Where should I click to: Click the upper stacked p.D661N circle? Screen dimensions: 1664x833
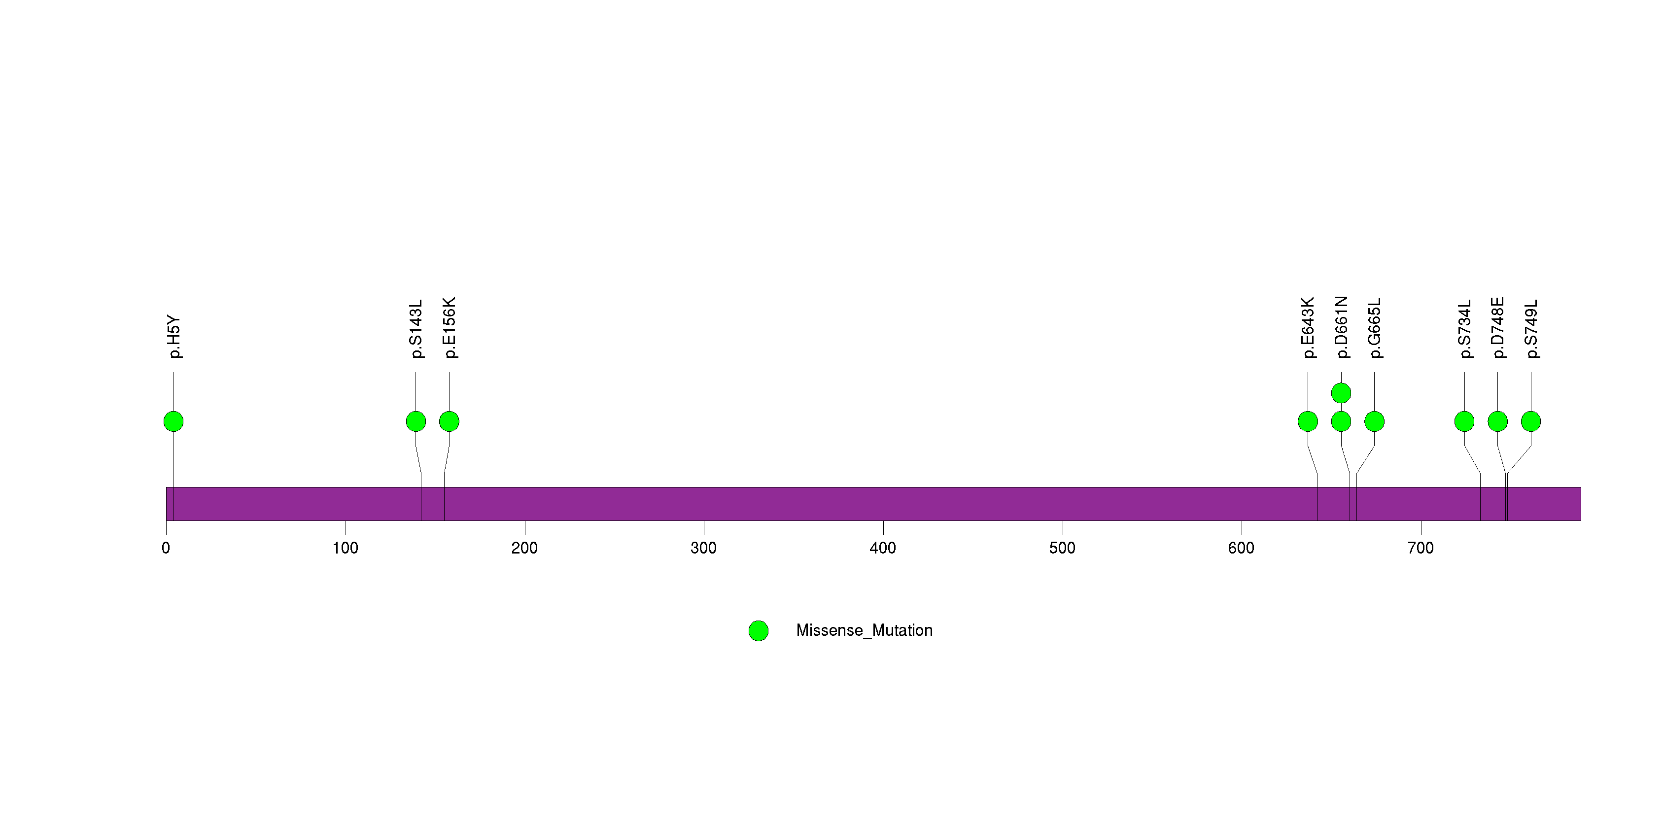tap(1341, 393)
